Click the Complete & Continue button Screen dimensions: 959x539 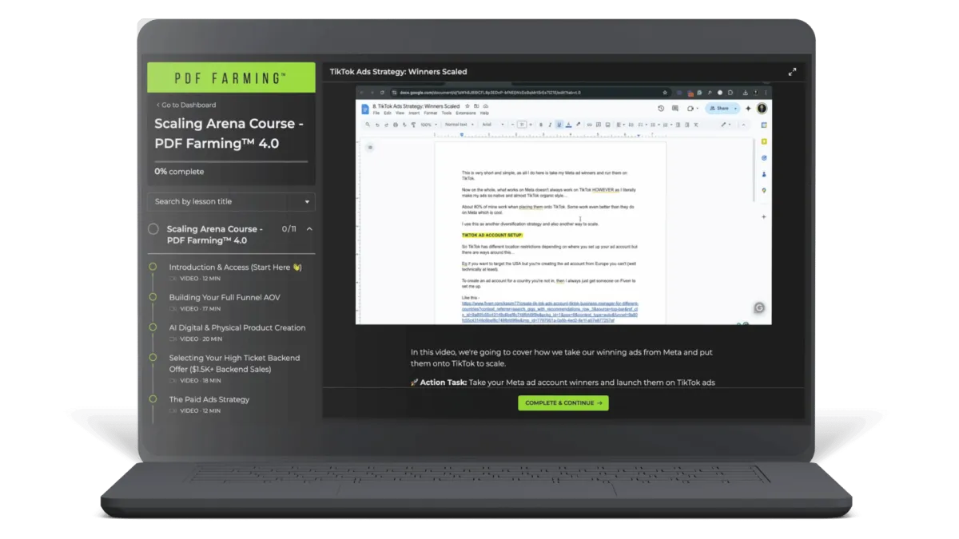point(563,403)
